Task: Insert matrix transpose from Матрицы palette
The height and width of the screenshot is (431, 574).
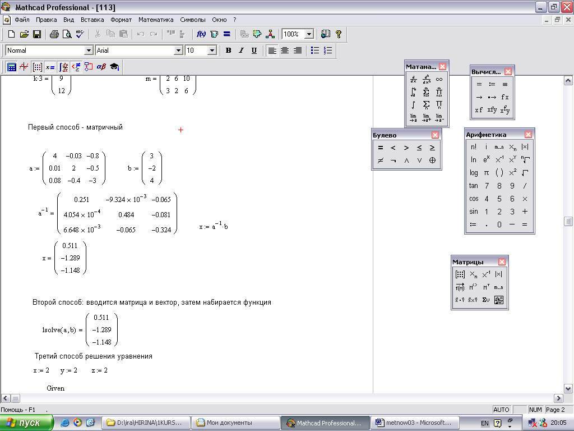Action: [x=486, y=287]
